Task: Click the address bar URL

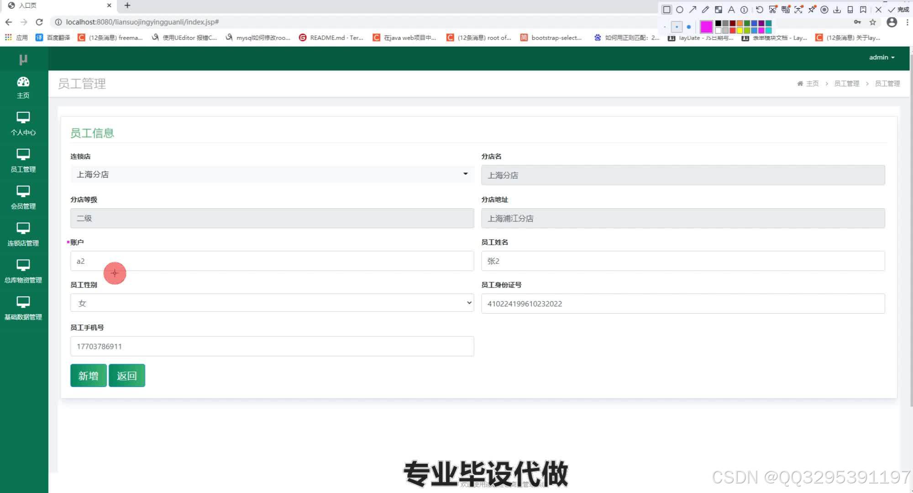Action: point(142,22)
